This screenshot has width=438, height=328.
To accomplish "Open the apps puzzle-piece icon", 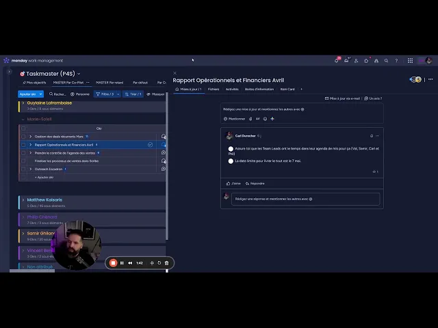I will coord(366,61).
